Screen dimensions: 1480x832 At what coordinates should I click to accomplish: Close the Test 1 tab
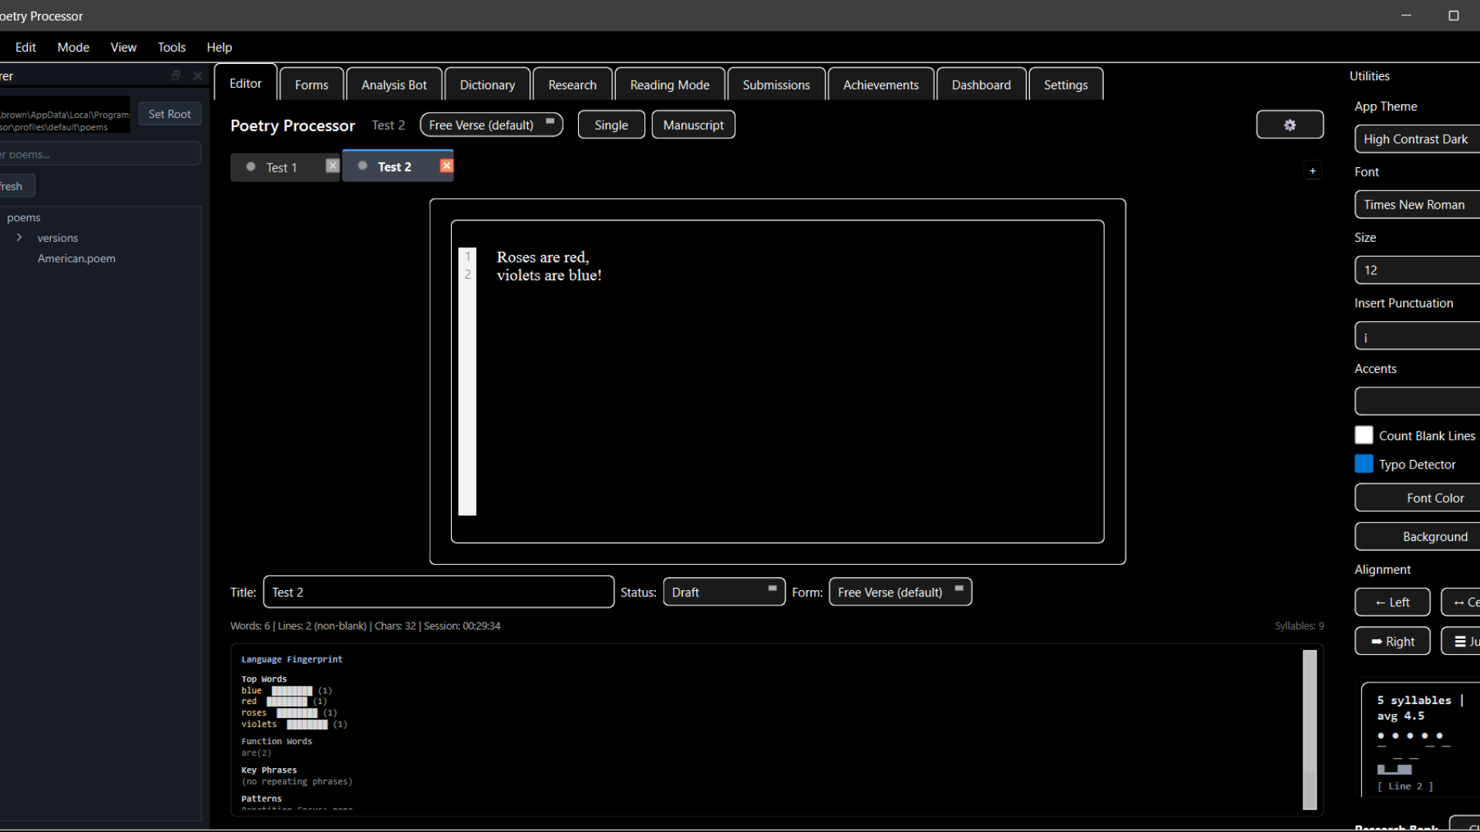pos(332,165)
